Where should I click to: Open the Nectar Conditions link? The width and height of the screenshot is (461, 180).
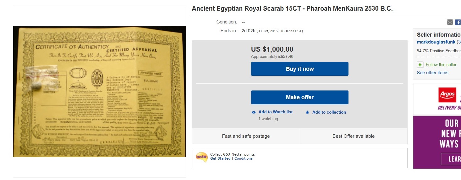(x=243, y=158)
